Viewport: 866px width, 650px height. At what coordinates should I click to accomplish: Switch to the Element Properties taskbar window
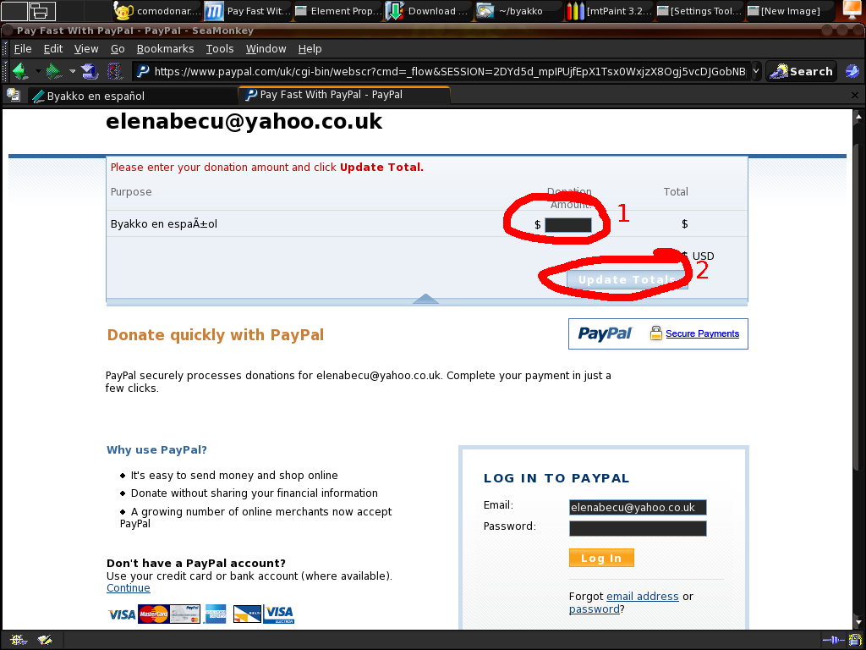pyautogui.click(x=337, y=10)
